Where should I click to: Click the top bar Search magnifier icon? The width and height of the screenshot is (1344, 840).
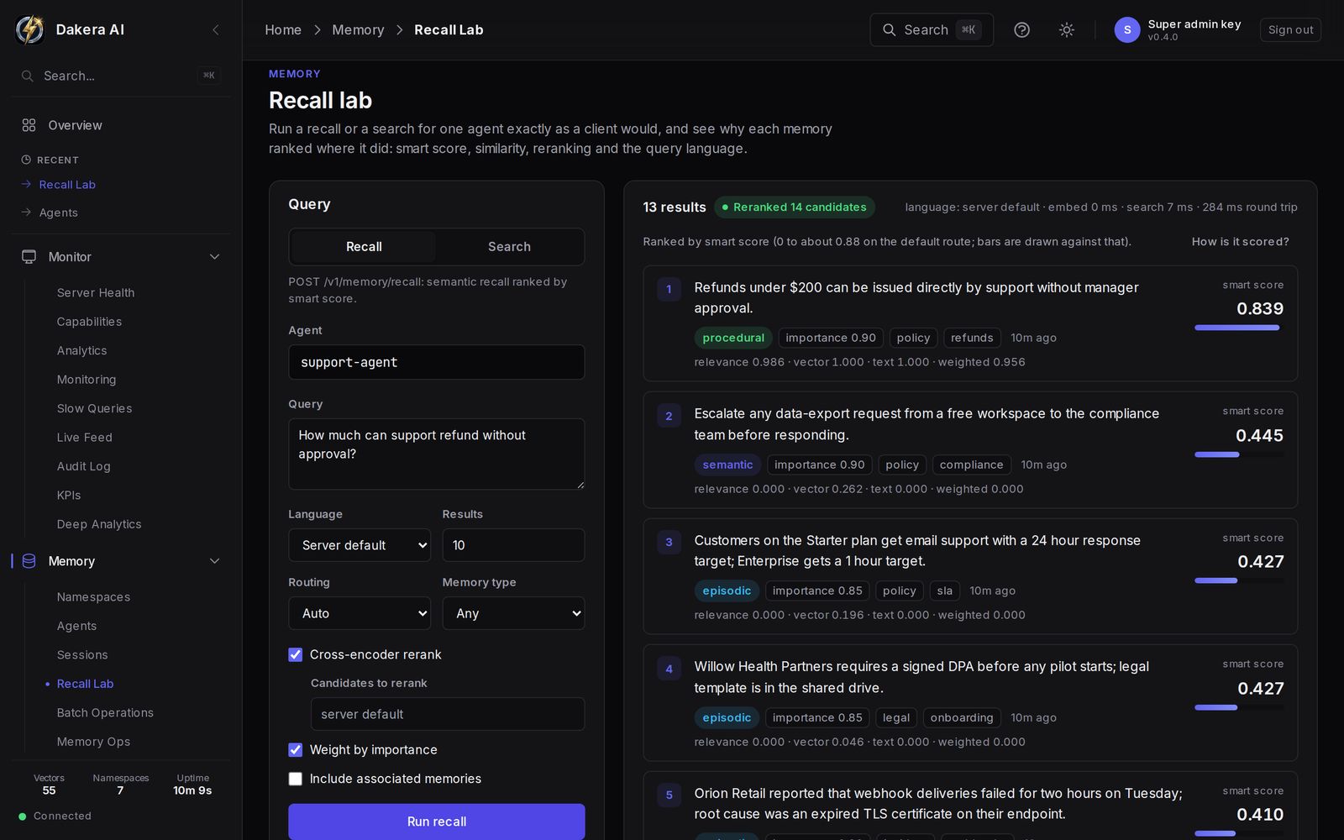pyautogui.click(x=889, y=29)
